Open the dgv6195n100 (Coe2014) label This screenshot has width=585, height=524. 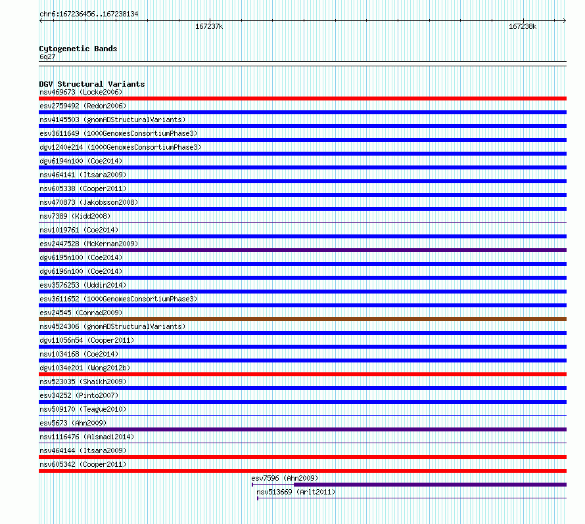pyautogui.click(x=81, y=257)
